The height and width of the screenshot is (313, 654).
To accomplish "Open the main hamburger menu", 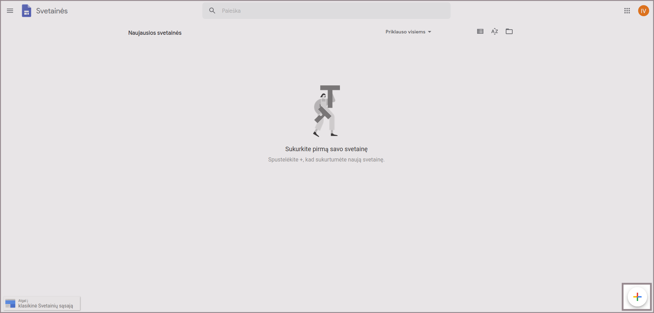I will pyautogui.click(x=10, y=11).
